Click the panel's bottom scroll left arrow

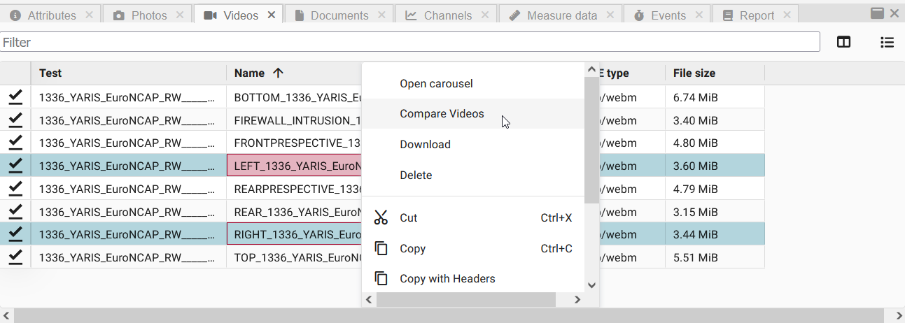coord(6,315)
